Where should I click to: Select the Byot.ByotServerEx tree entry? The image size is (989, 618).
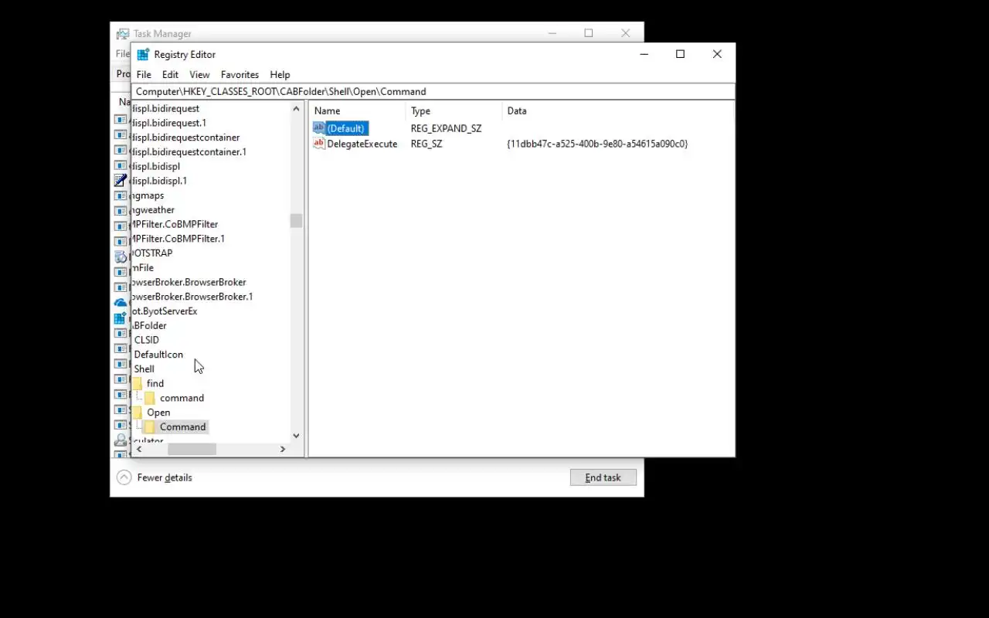click(x=165, y=311)
